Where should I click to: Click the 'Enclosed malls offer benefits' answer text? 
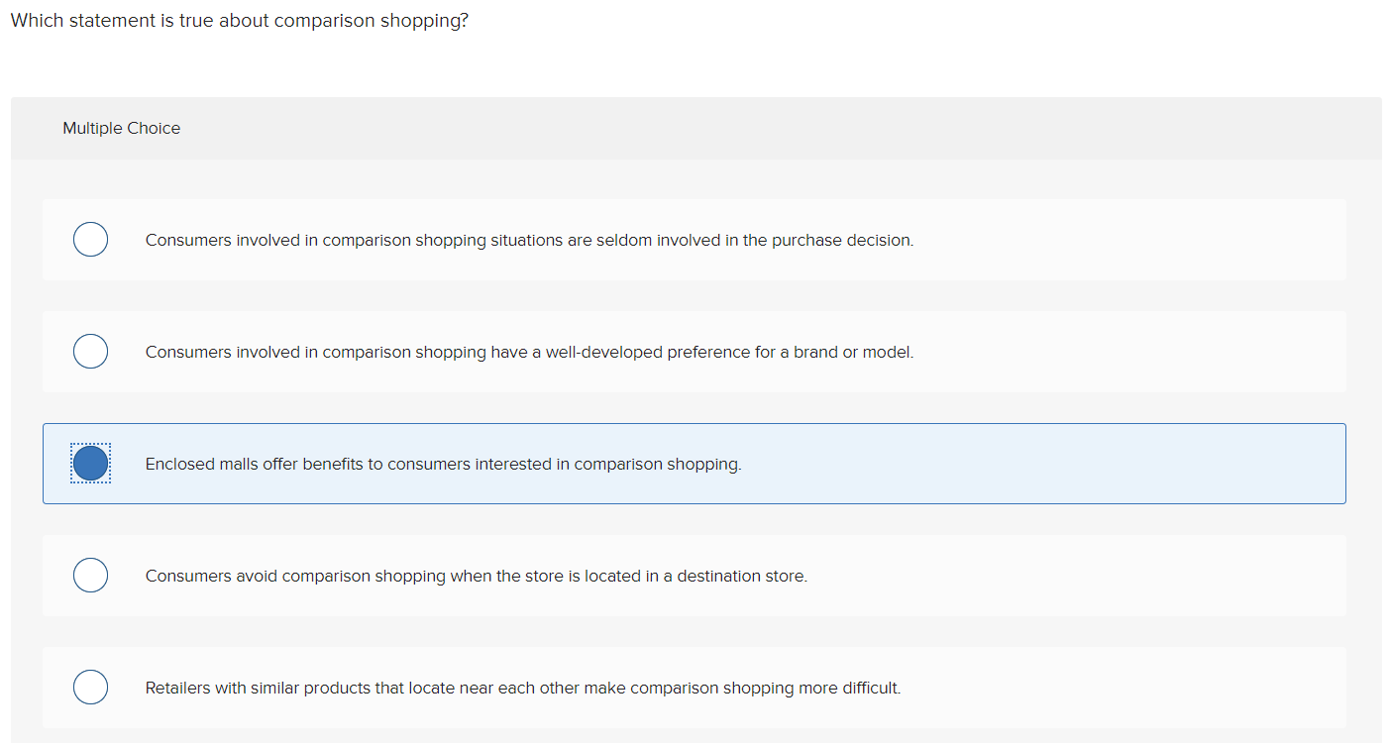tap(443, 464)
